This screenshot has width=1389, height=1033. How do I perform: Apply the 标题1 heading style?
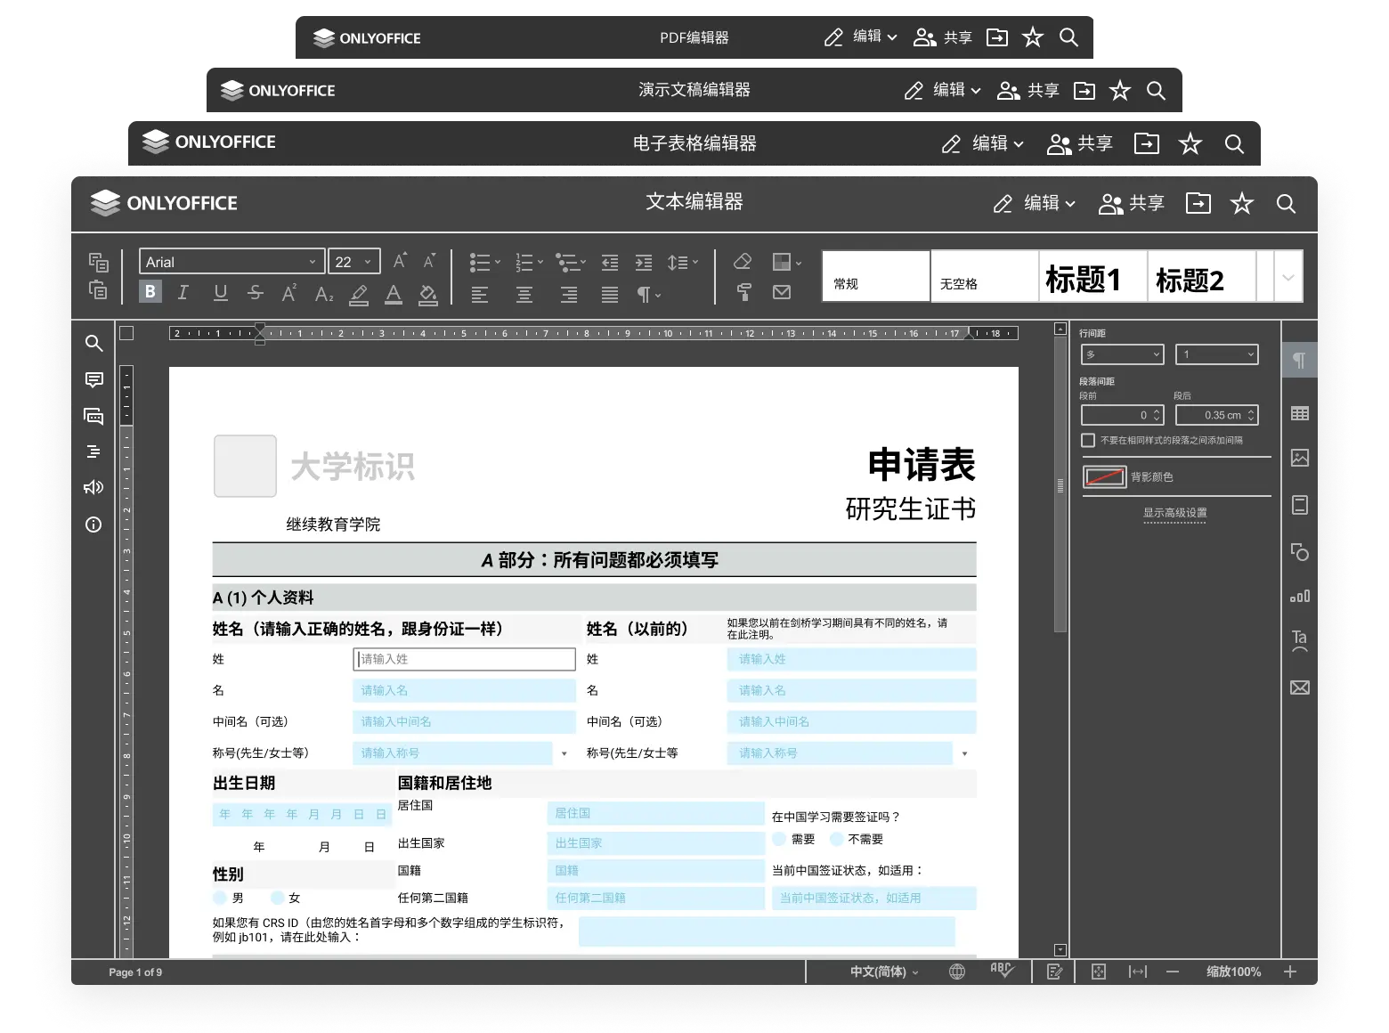pos(1093,276)
